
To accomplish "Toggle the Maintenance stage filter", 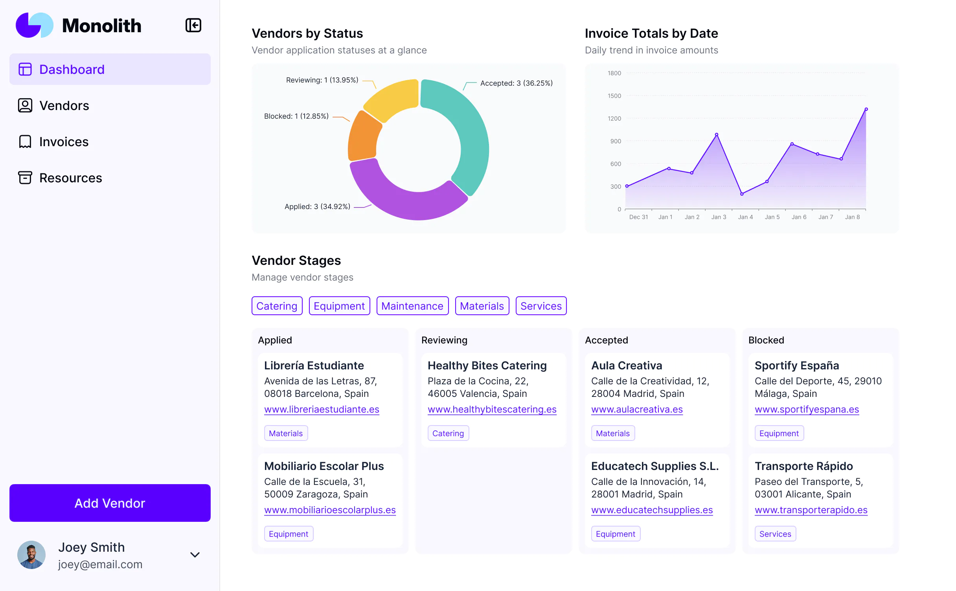I will point(412,306).
